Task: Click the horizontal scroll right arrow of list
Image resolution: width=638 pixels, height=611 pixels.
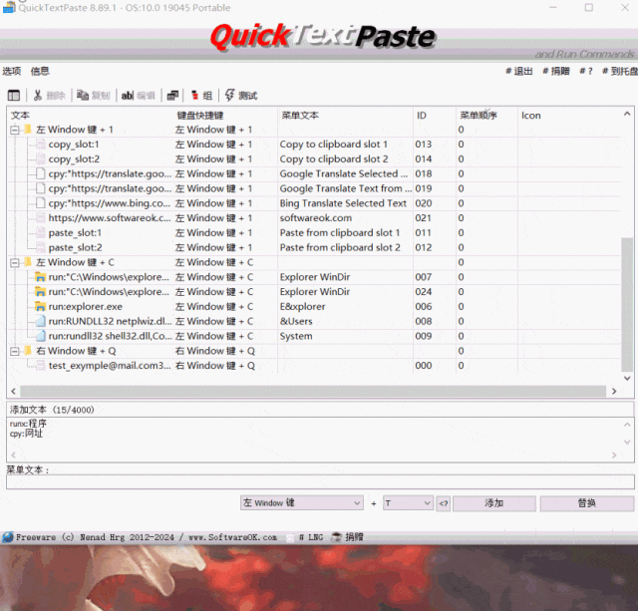Action: click(x=614, y=392)
